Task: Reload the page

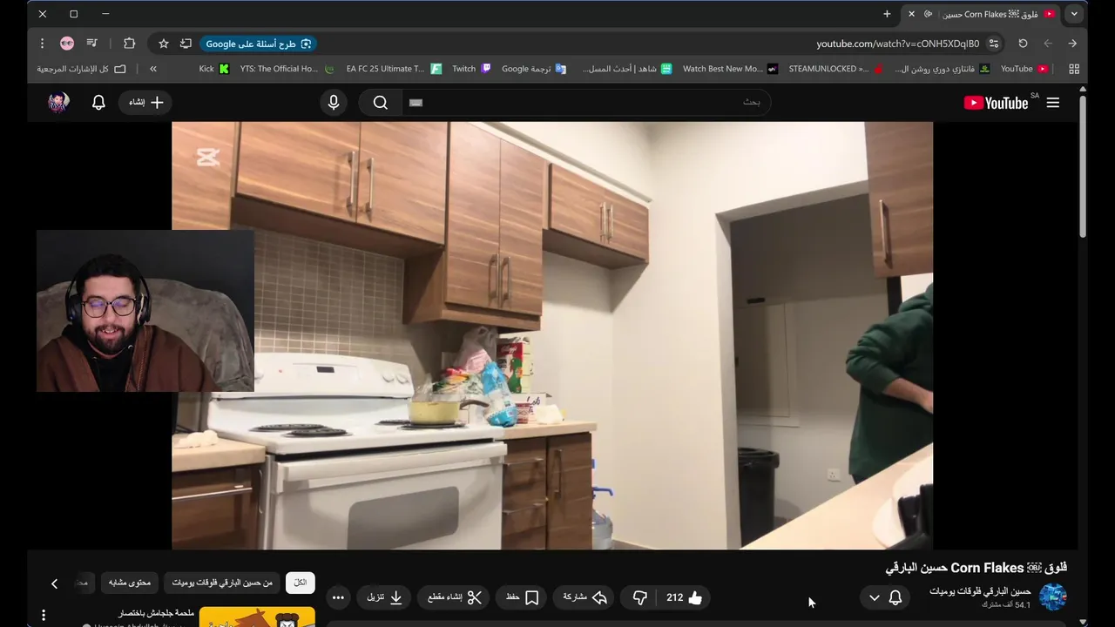Action: point(1023,44)
